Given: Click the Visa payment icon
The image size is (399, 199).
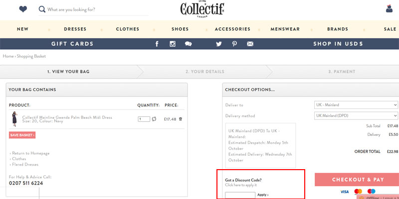Looking at the screenshot, I should pos(345,192).
